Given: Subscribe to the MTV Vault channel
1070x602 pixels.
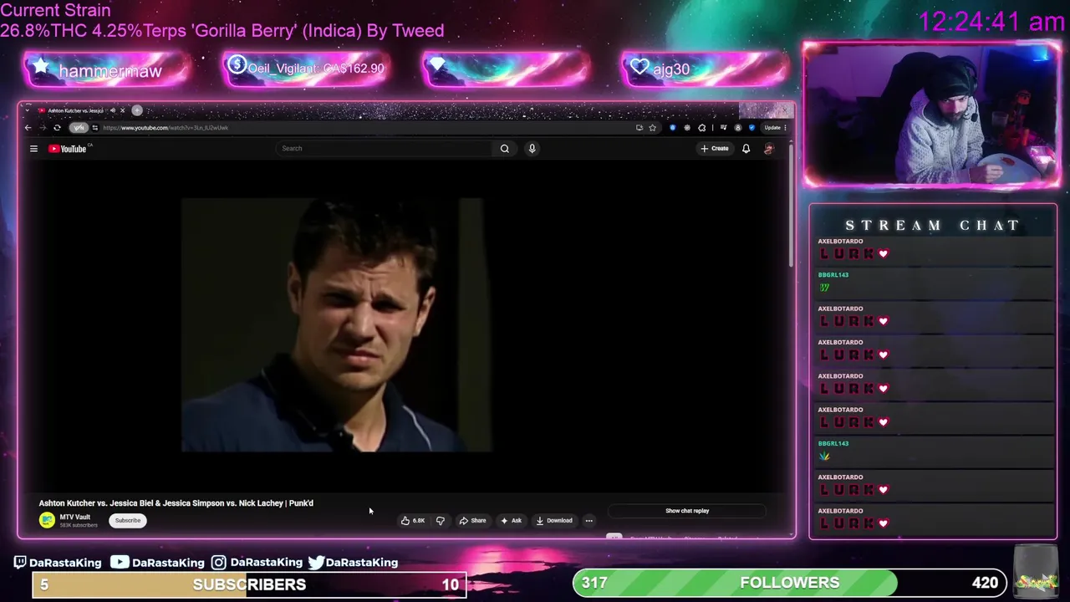Looking at the screenshot, I should (x=128, y=521).
